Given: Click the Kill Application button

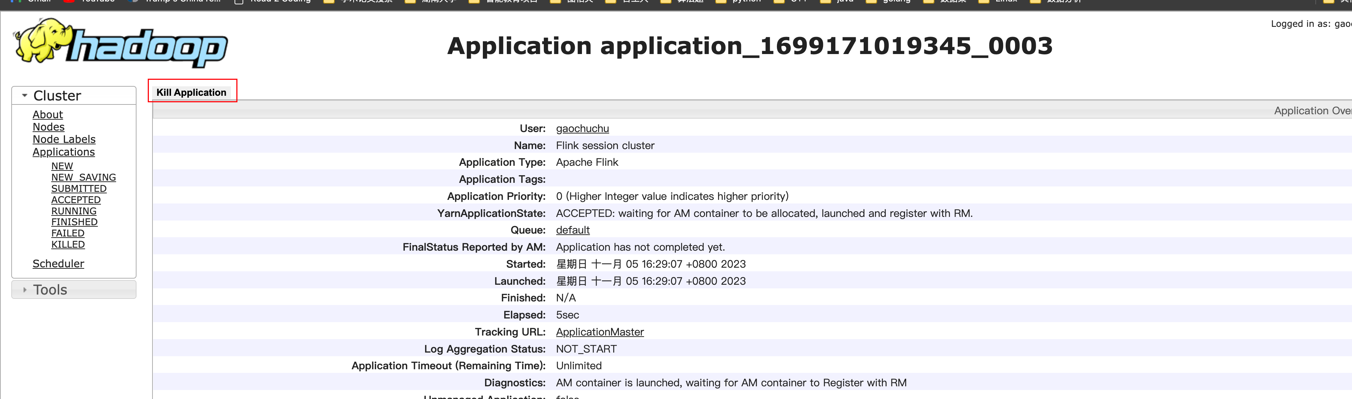Looking at the screenshot, I should (191, 92).
